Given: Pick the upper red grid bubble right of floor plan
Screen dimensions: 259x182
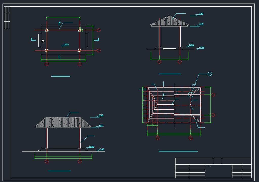Looking at the screenshot, I should 99,30.
